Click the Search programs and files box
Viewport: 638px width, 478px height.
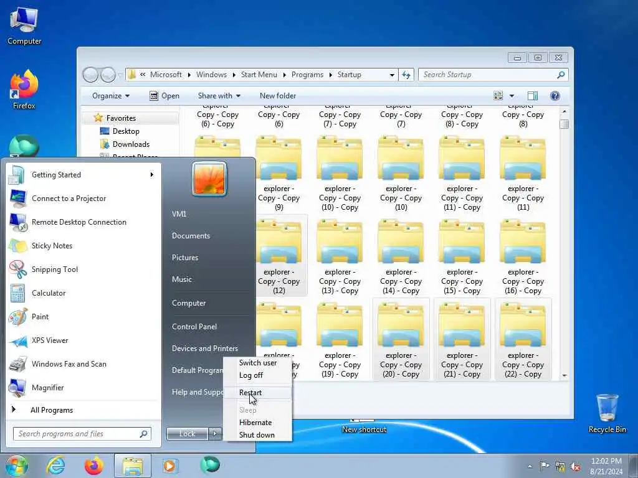[x=82, y=434]
